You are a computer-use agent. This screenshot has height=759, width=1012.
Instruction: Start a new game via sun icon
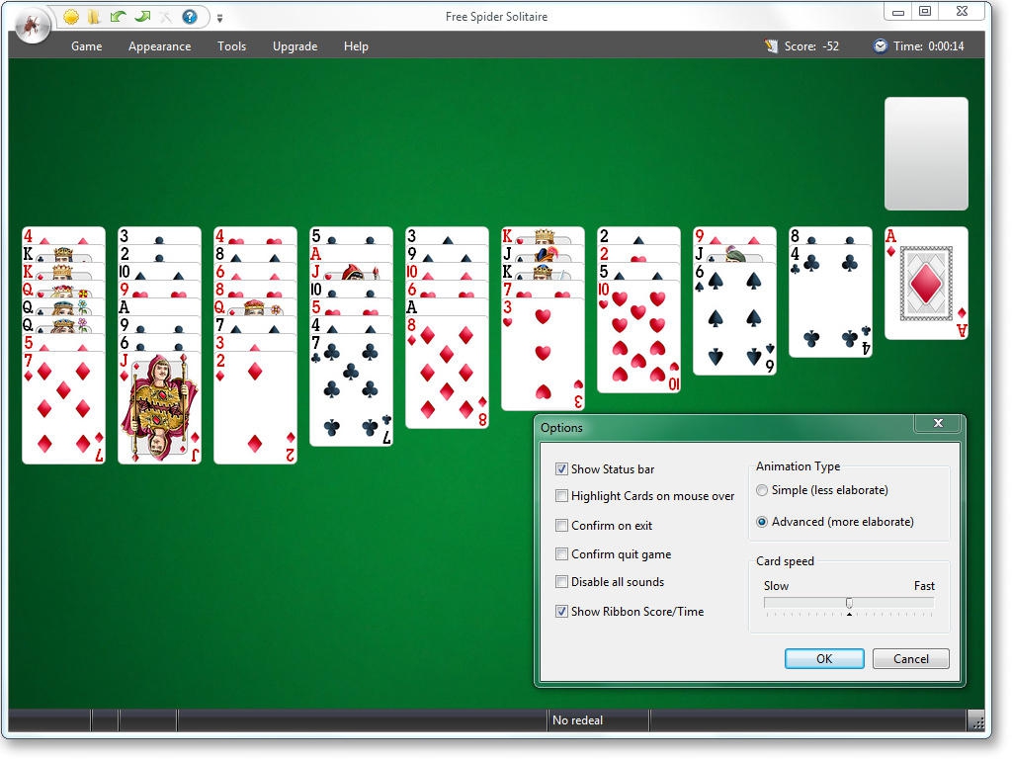point(71,17)
